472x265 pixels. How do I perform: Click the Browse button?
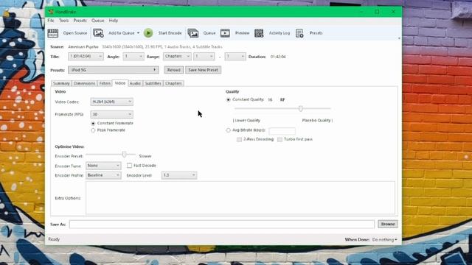pos(388,224)
